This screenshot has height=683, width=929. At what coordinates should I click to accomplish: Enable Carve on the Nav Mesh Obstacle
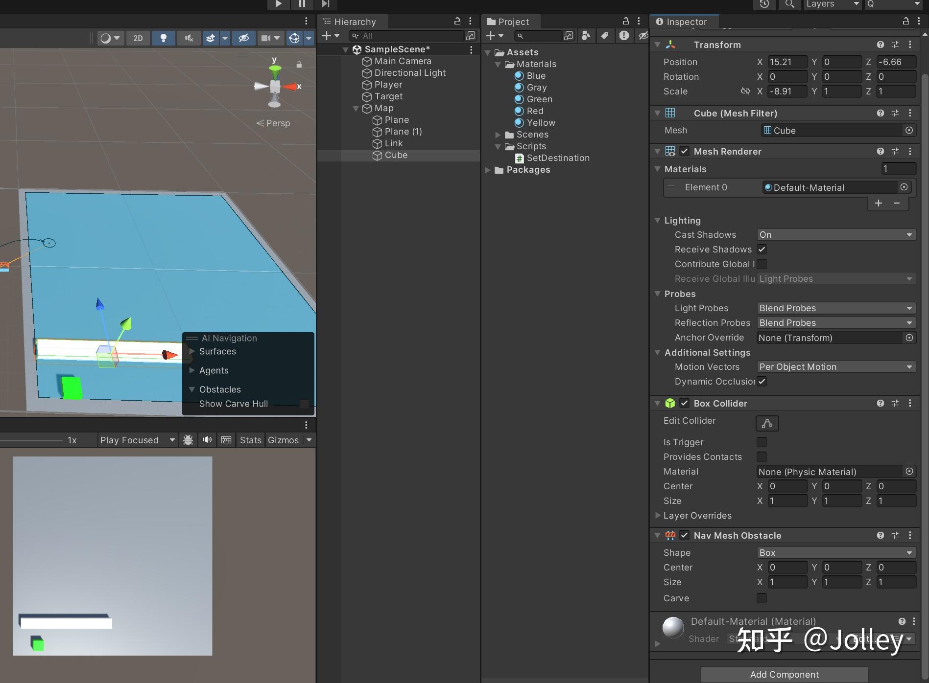click(x=761, y=598)
